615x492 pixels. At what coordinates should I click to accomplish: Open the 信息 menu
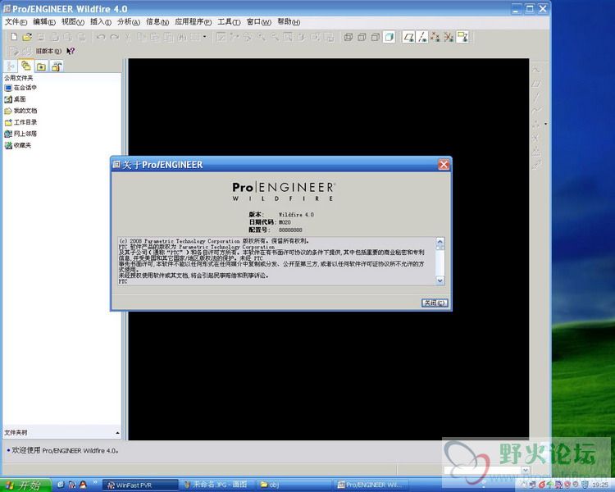tap(157, 22)
